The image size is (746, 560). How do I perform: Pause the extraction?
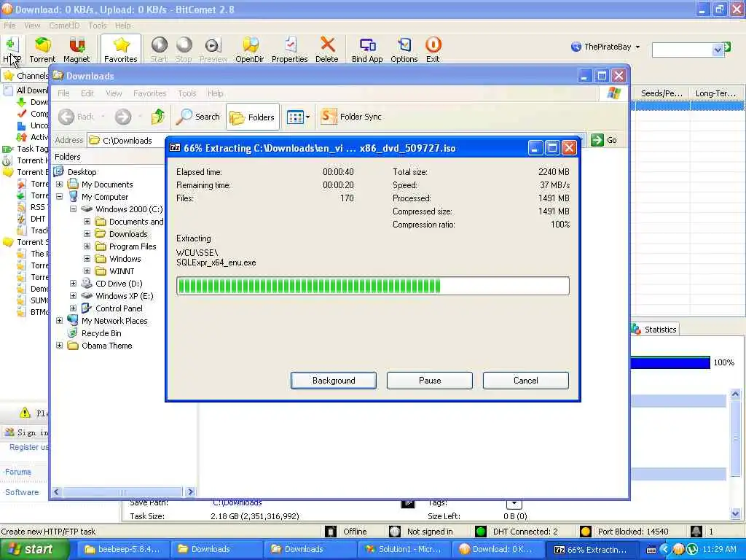430,381
